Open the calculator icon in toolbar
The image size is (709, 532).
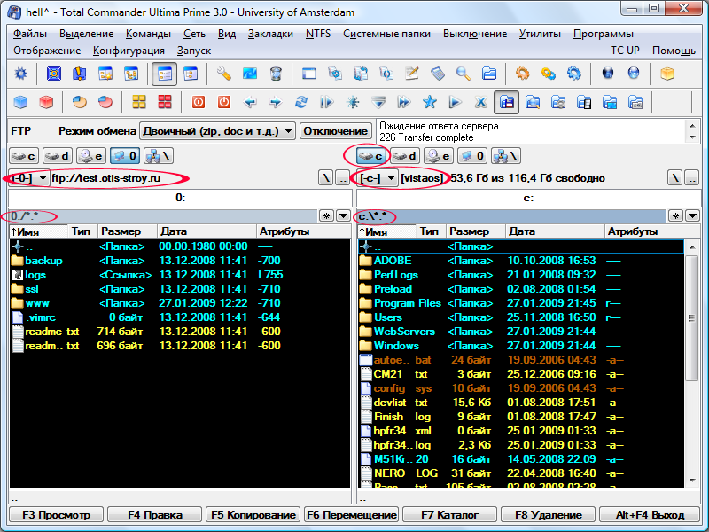click(437, 74)
